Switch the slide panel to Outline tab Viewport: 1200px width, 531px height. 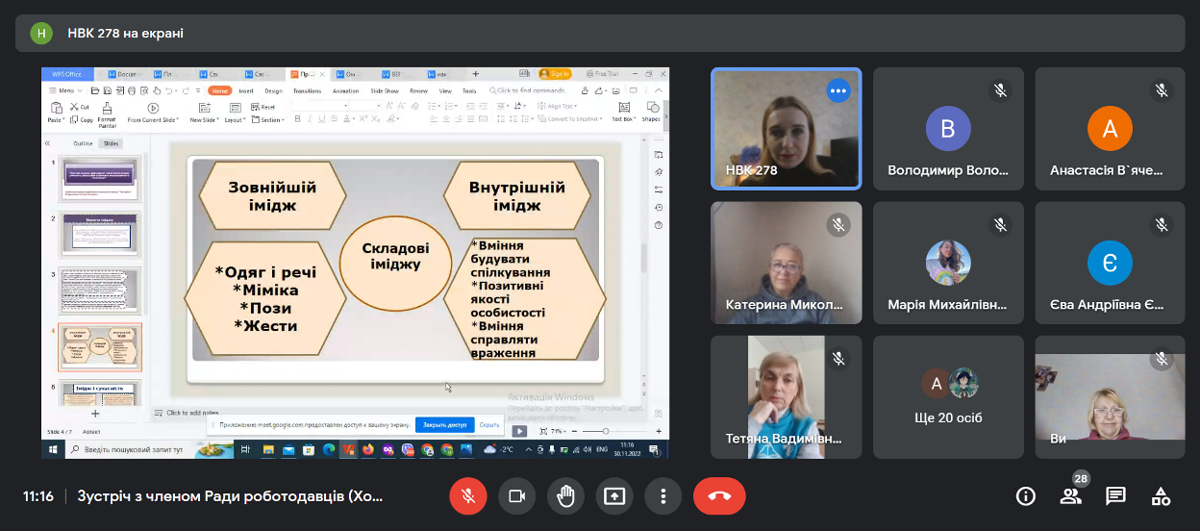click(x=83, y=142)
